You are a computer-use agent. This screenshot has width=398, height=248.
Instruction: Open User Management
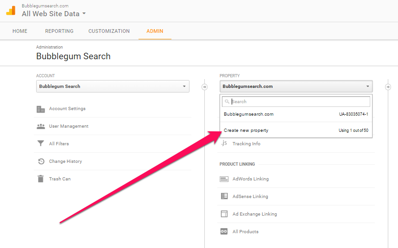pyautogui.click(x=69, y=126)
